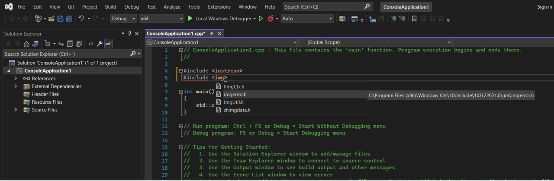Click the browser window toolbar icon

[x=354, y=19]
